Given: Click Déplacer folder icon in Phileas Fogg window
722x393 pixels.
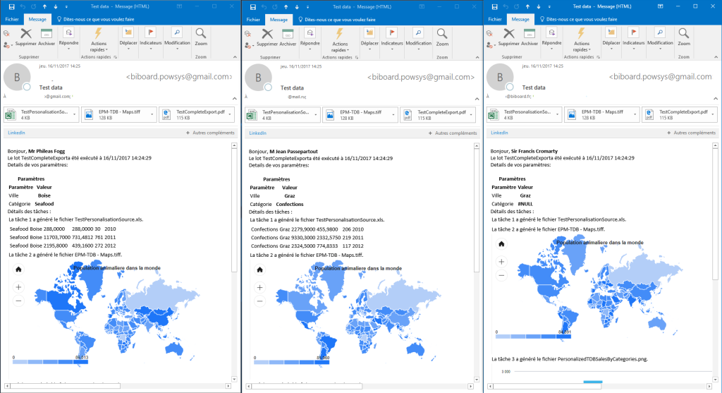Looking at the screenshot, I should 128,32.
